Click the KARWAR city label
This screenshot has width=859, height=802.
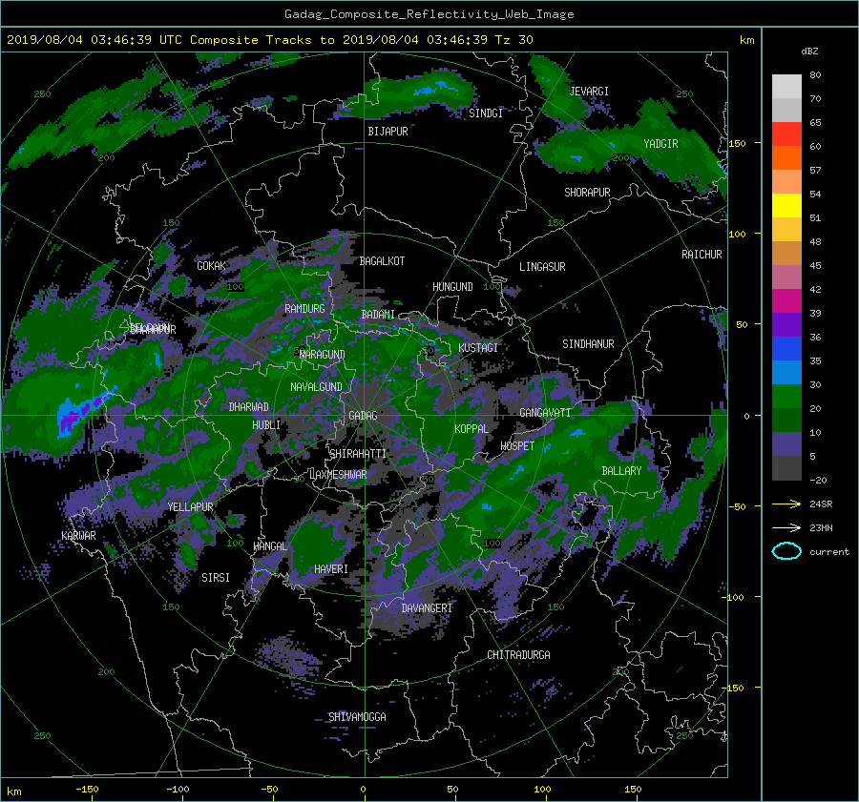click(x=78, y=536)
